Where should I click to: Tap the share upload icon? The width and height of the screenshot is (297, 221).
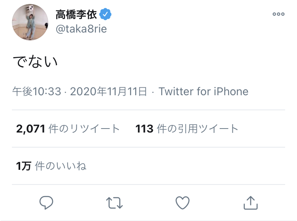pyautogui.click(x=250, y=203)
